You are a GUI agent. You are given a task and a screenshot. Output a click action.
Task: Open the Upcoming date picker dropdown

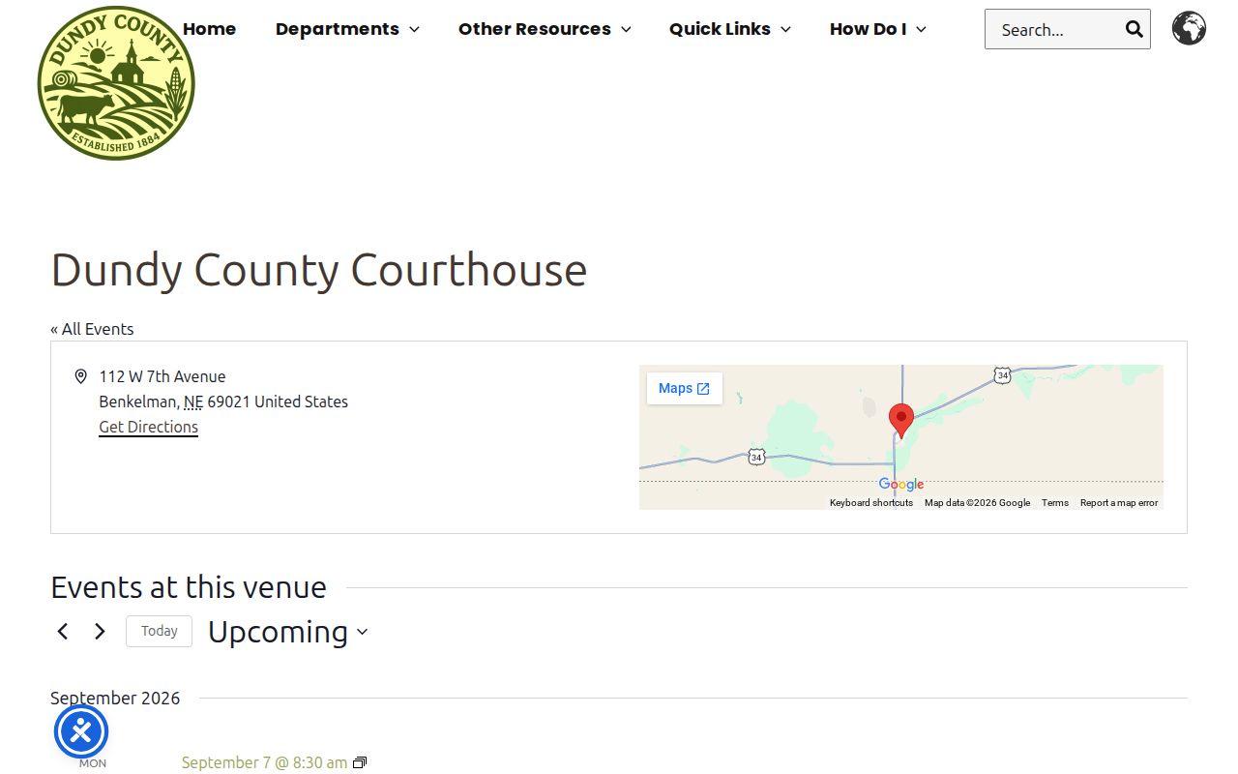[288, 632]
